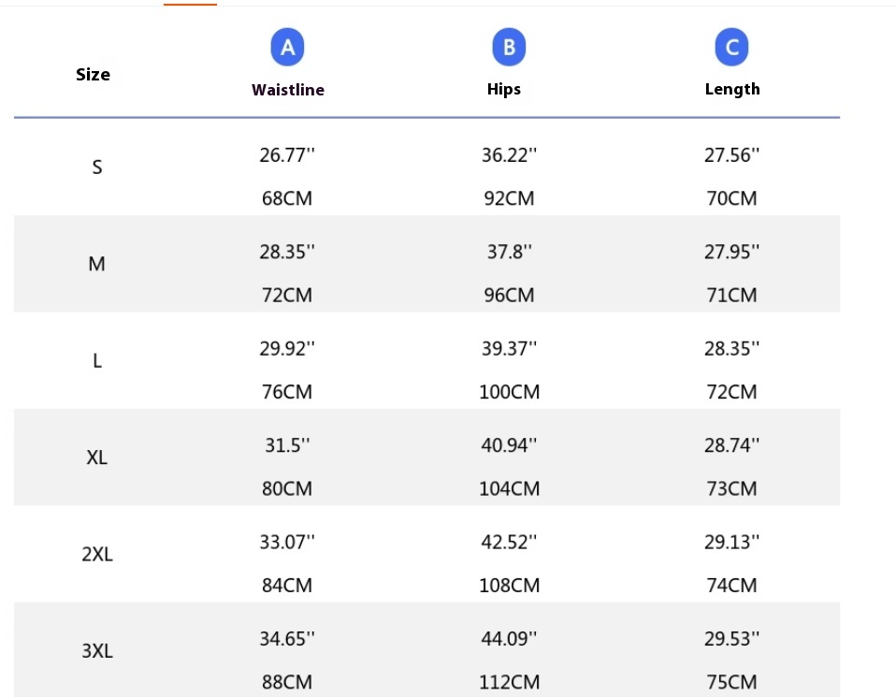Click the blue B circle icon

tap(509, 47)
